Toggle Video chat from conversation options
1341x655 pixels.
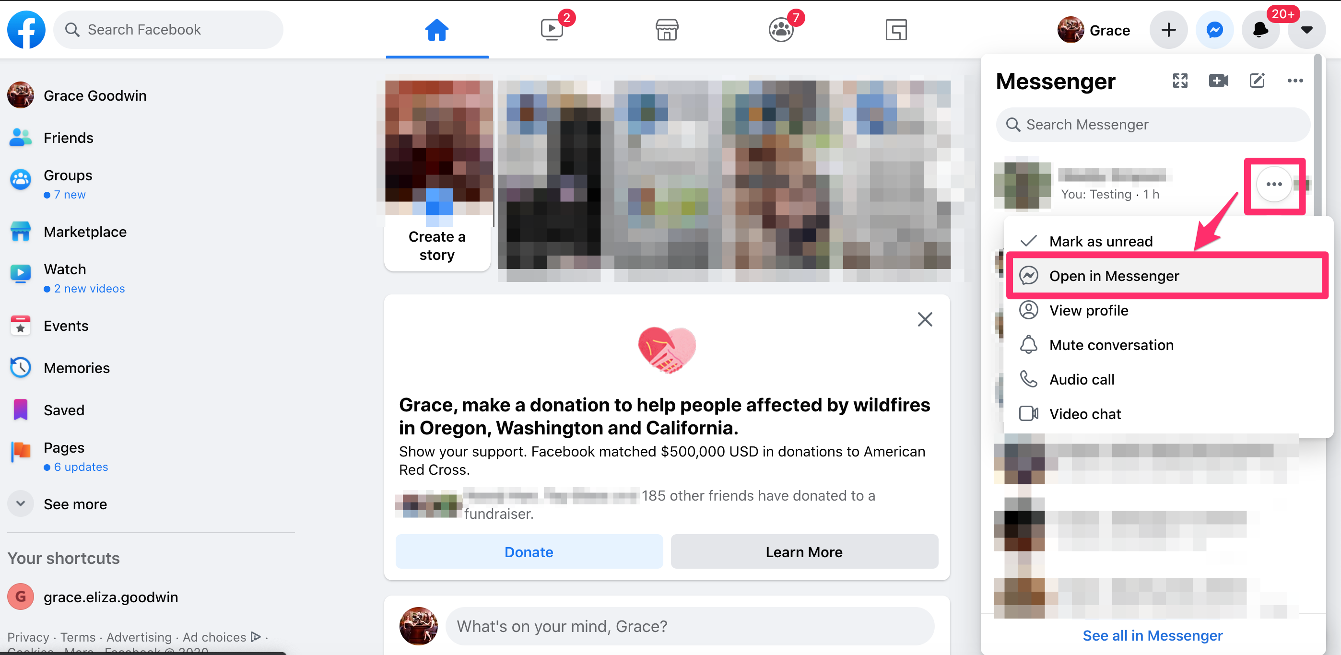click(1085, 414)
